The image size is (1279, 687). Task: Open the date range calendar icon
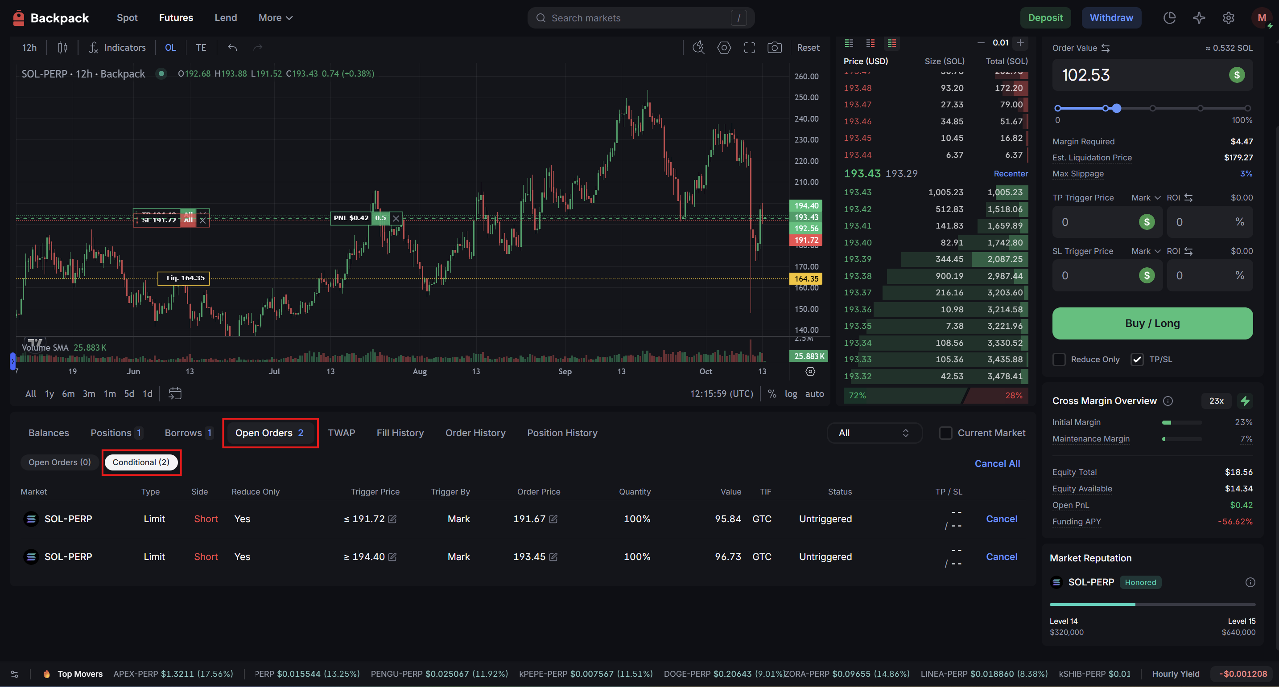point(175,393)
